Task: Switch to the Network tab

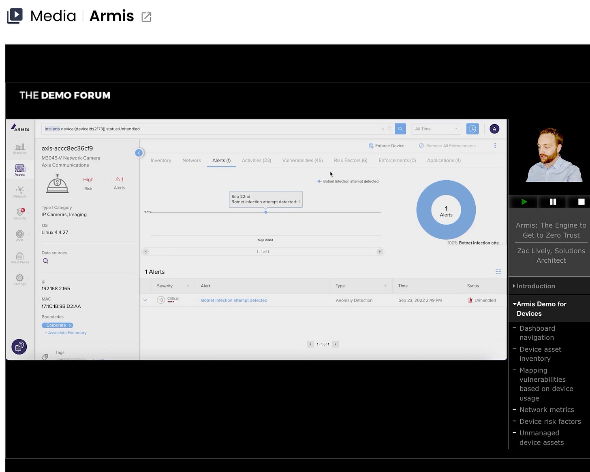Action: pos(192,160)
